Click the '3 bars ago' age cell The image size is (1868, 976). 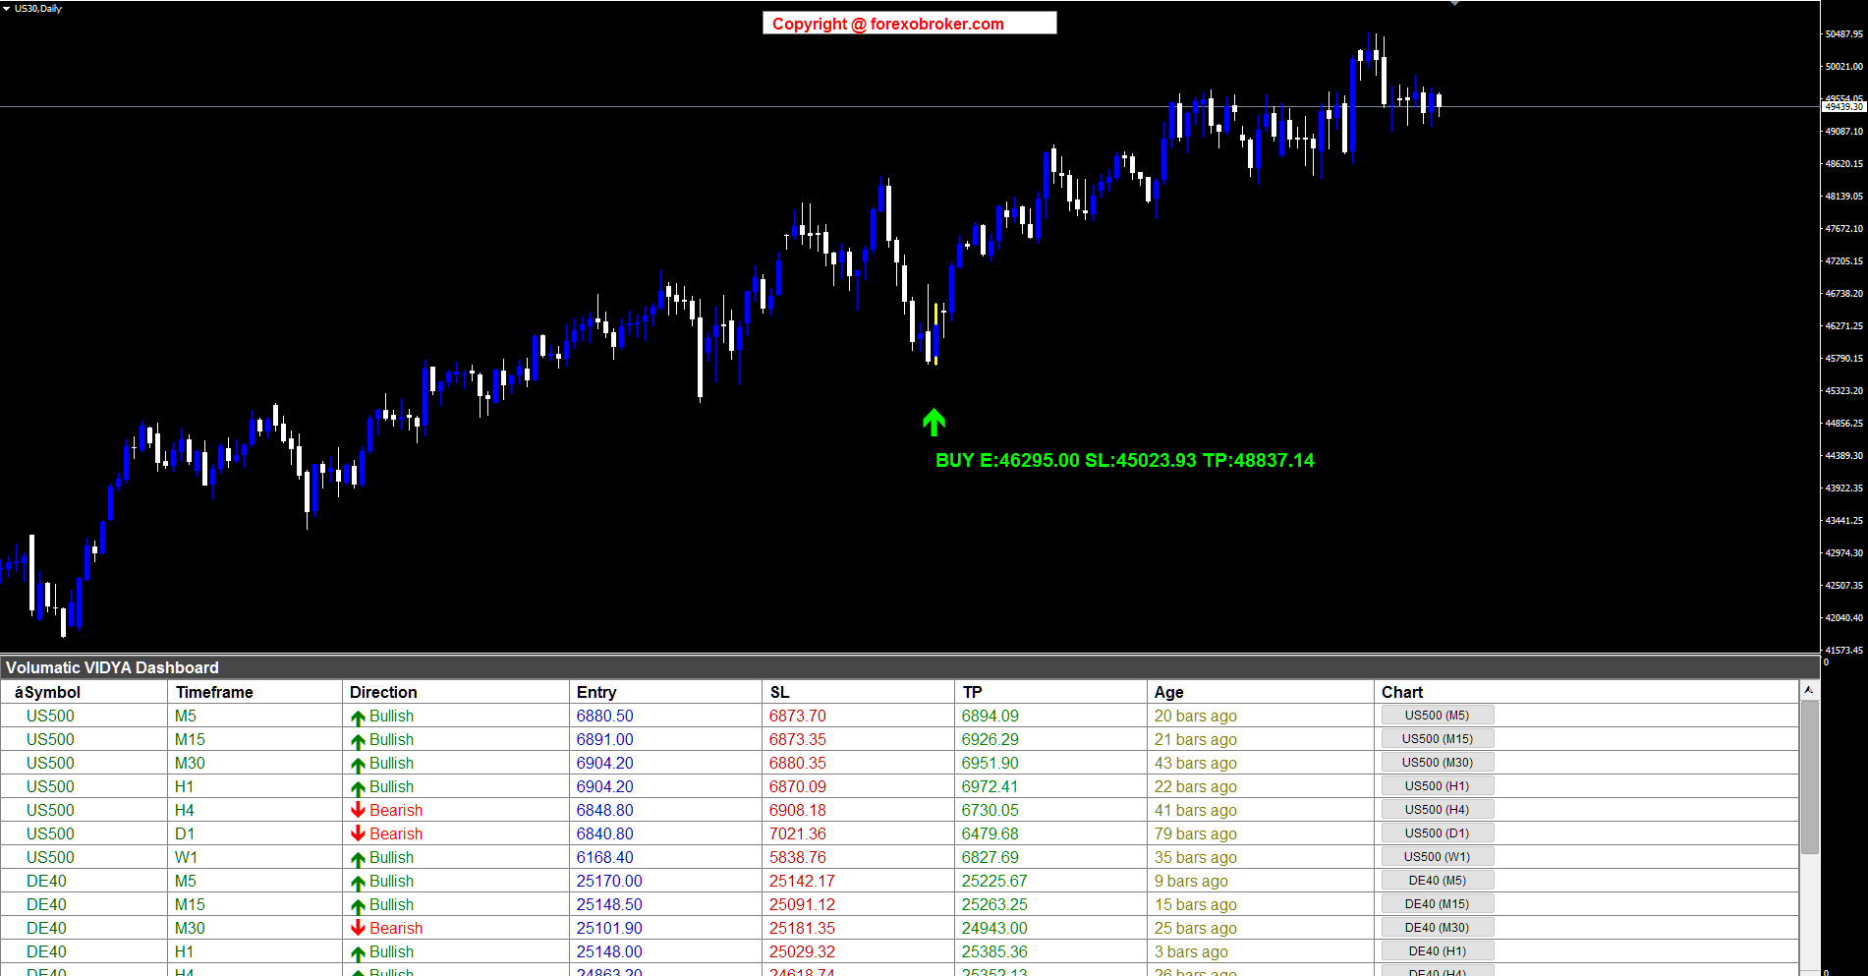[1191, 951]
